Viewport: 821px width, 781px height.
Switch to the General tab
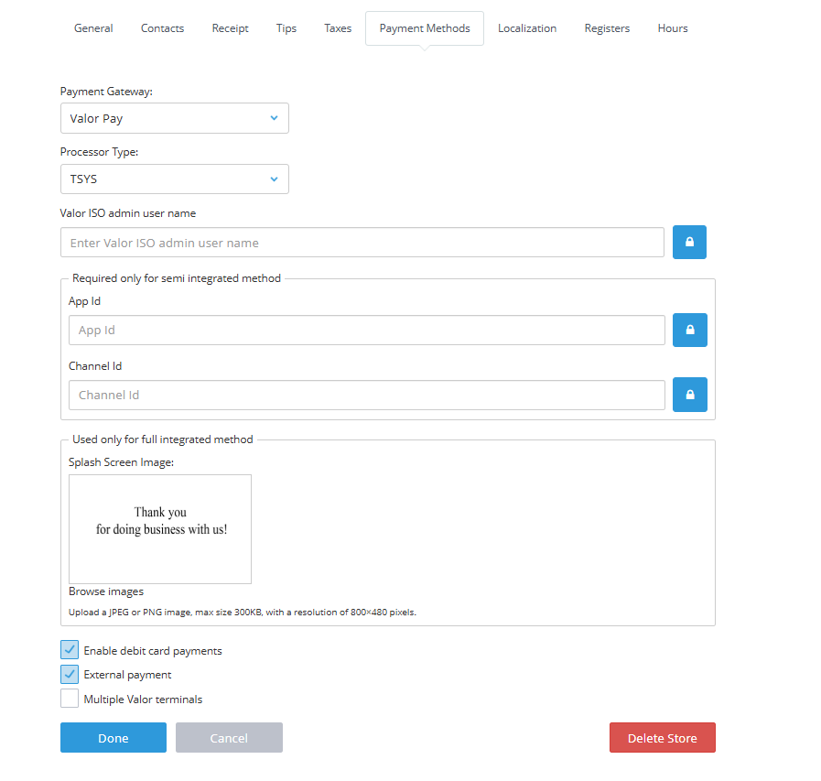pos(93,28)
